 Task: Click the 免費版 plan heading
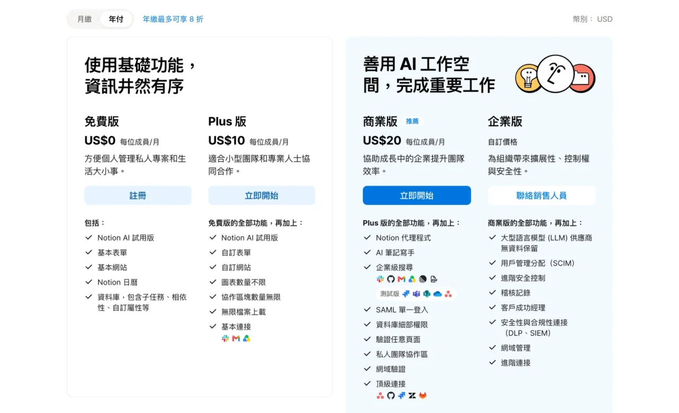(102, 121)
